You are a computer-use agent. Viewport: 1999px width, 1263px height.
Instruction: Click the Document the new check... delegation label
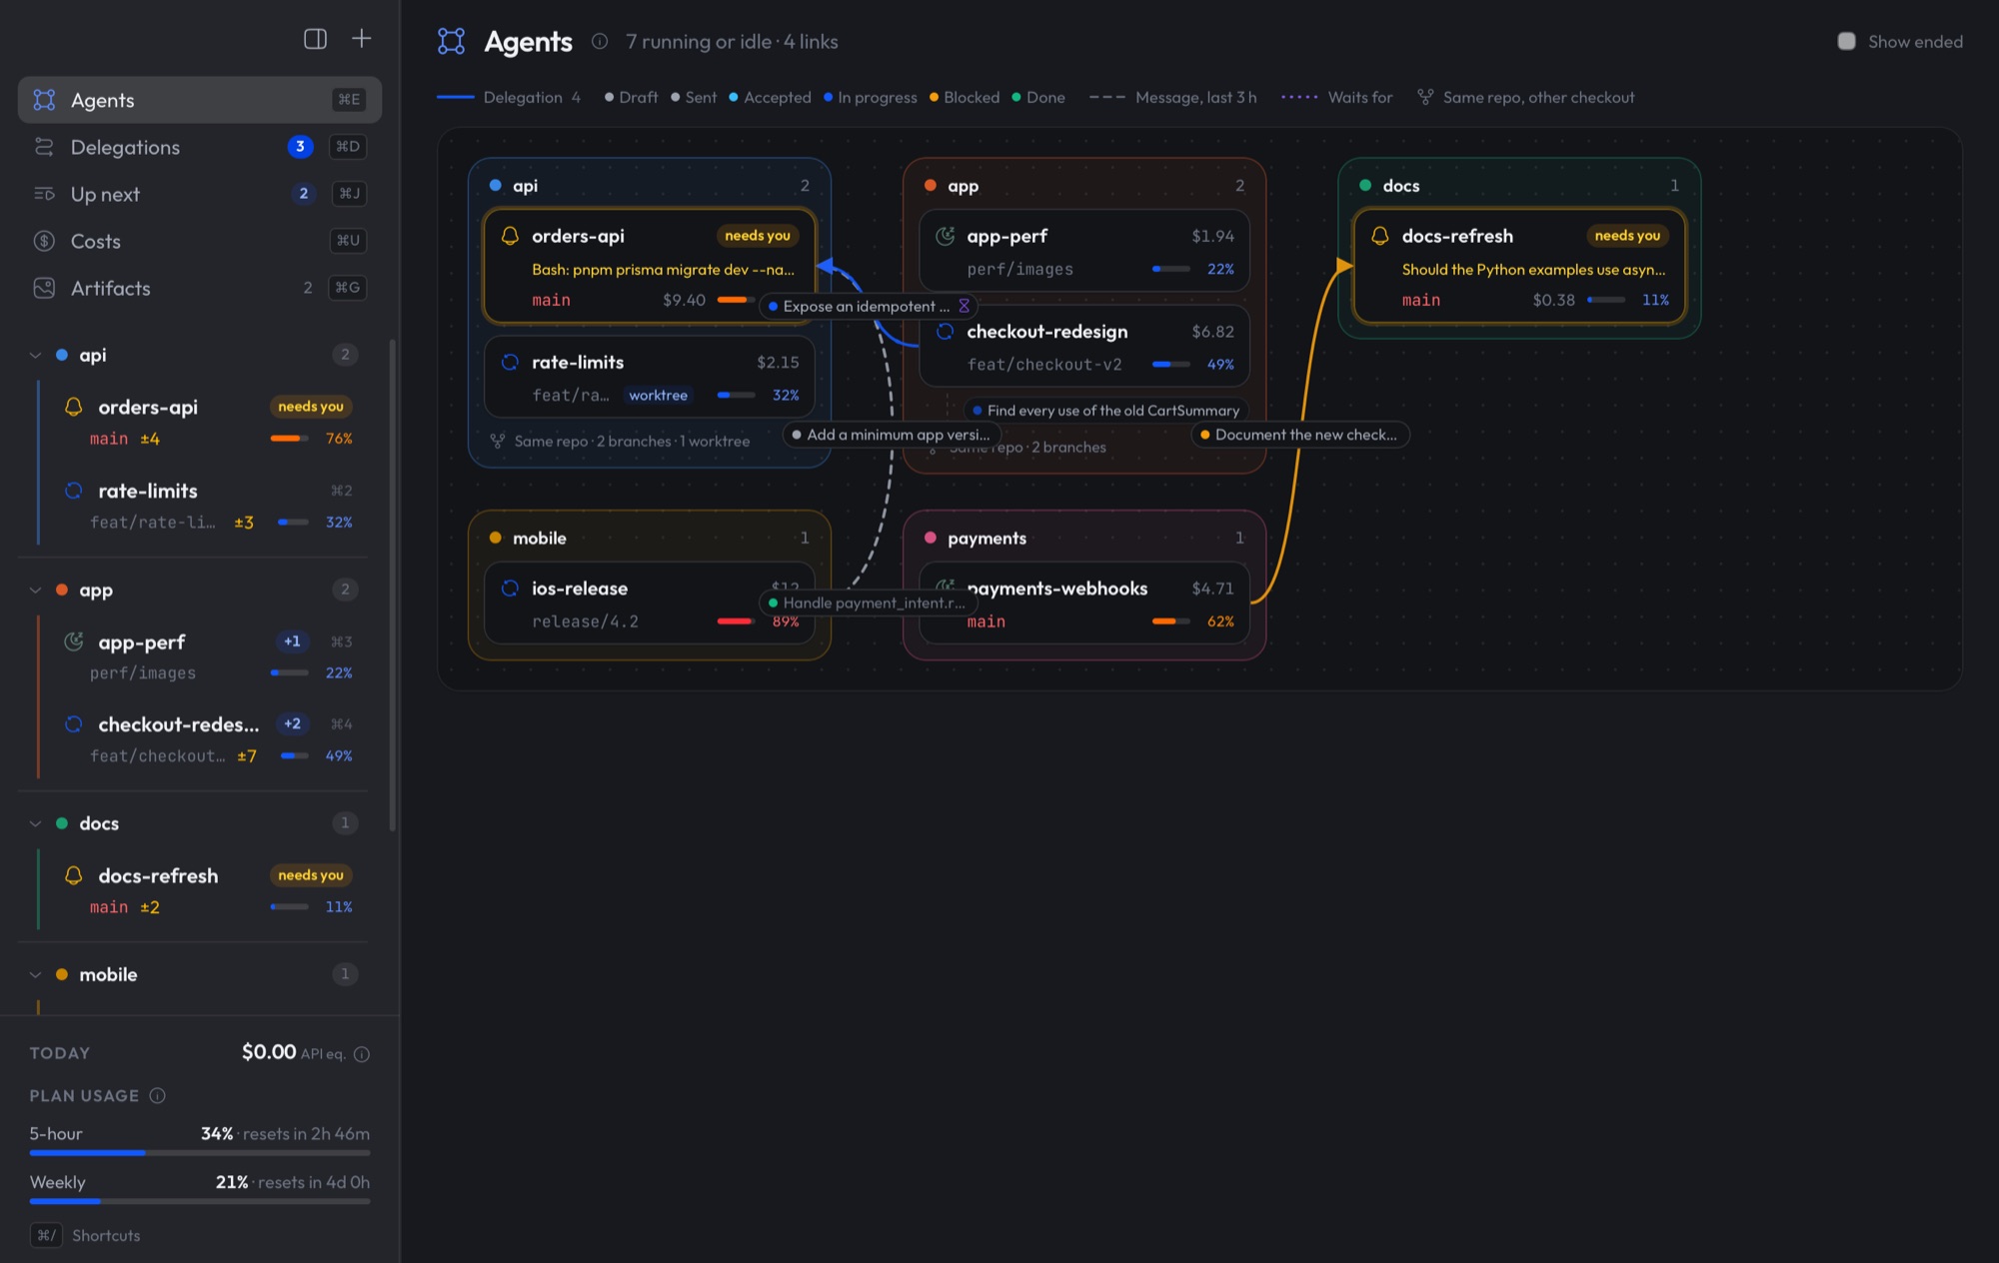[1300, 435]
